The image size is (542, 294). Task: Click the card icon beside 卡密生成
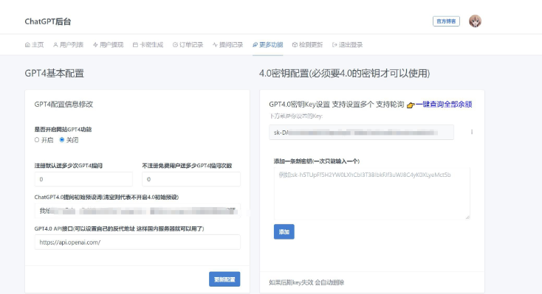(135, 45)
